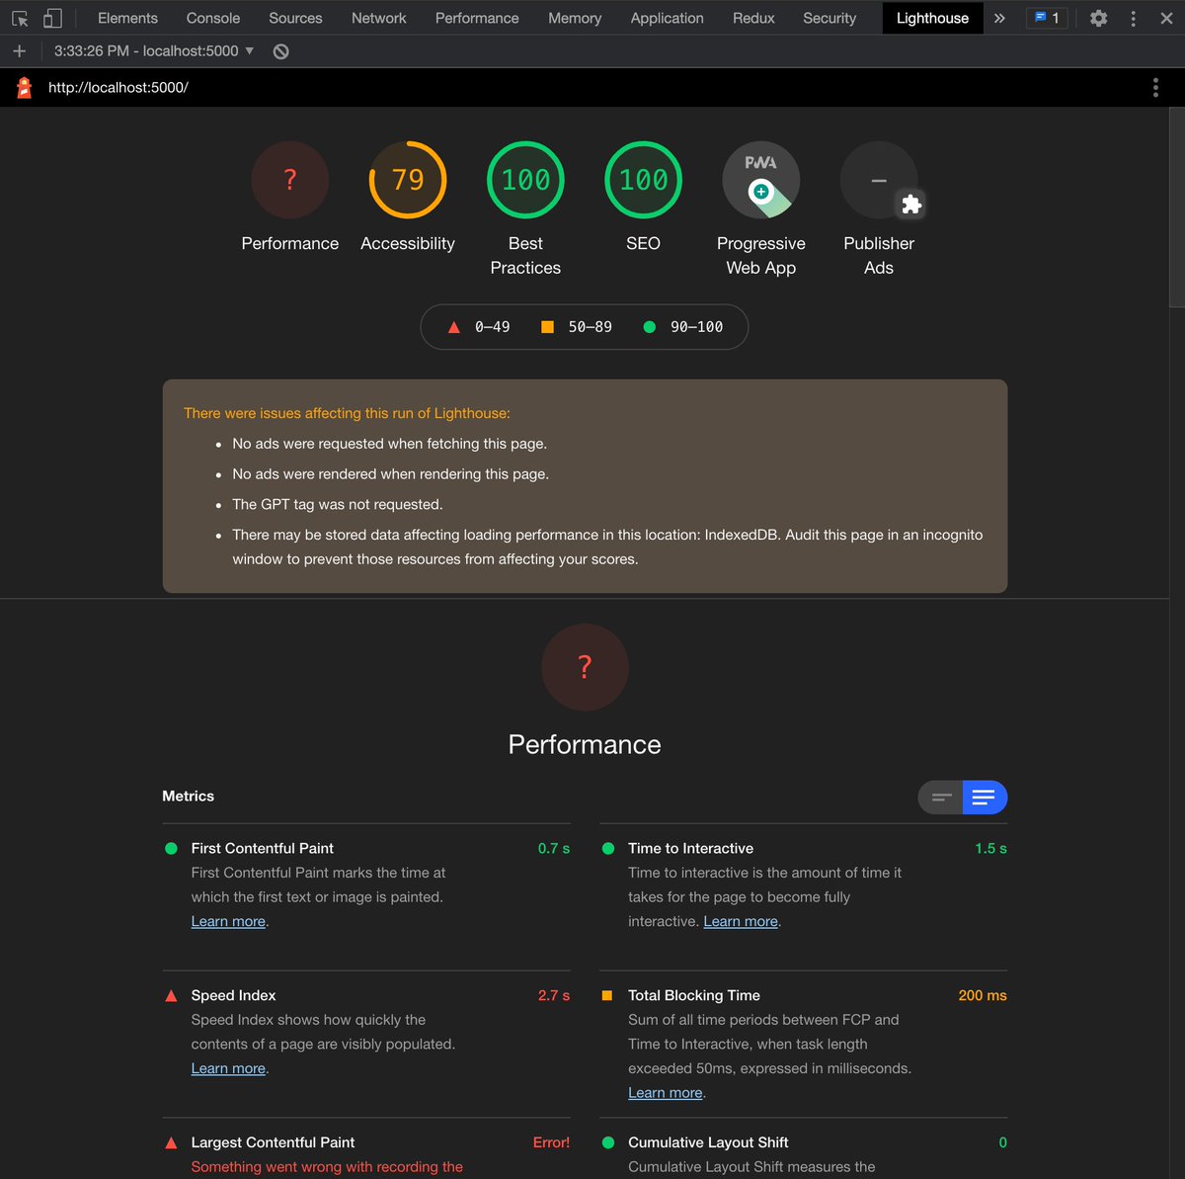The width and height of the screenshot is (1185, 1179).
Task: Click the Largest Contentful Paint Error! value
Action: (x=551, y=1142)
